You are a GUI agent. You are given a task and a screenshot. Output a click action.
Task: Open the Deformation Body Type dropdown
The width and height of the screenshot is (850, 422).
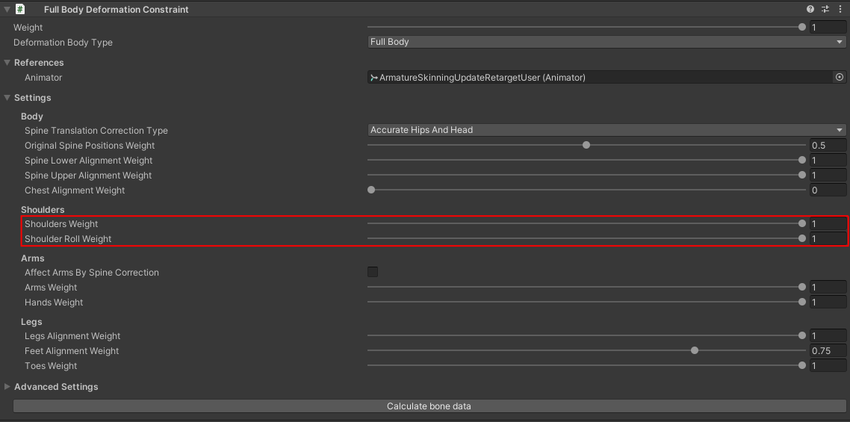[x=607, y=42]
